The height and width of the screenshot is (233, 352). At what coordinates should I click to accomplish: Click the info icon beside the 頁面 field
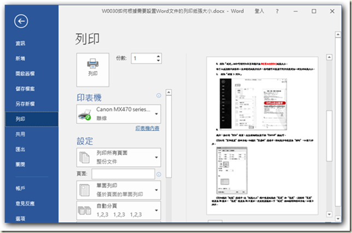159,174
